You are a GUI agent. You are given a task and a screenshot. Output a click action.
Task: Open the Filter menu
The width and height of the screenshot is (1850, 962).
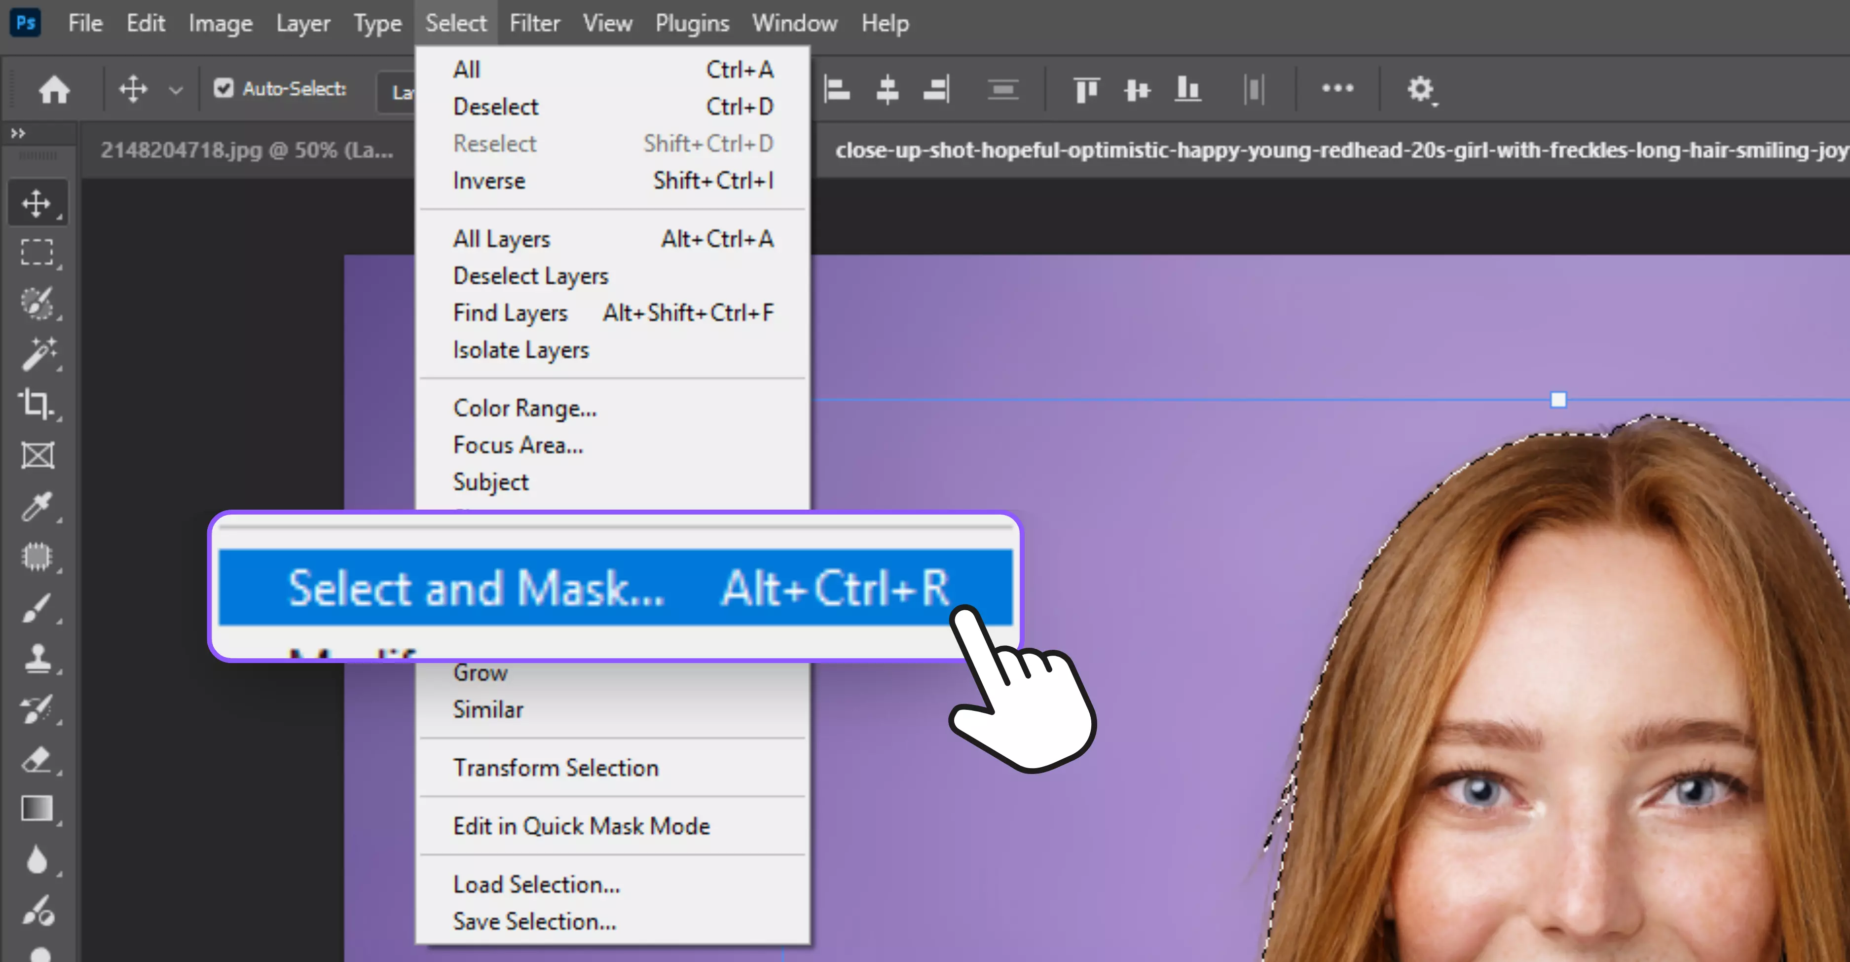tap(534, 23)
